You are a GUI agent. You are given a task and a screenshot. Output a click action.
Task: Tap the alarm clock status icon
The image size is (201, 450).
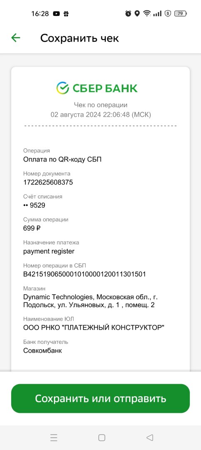128,13
